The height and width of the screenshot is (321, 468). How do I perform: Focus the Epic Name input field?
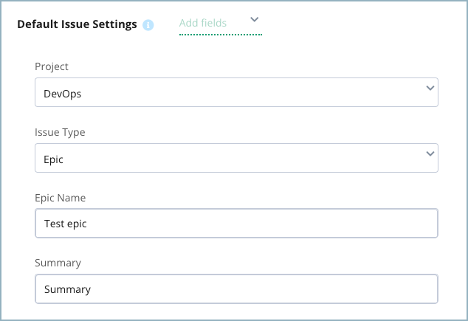tap(236, 223)
